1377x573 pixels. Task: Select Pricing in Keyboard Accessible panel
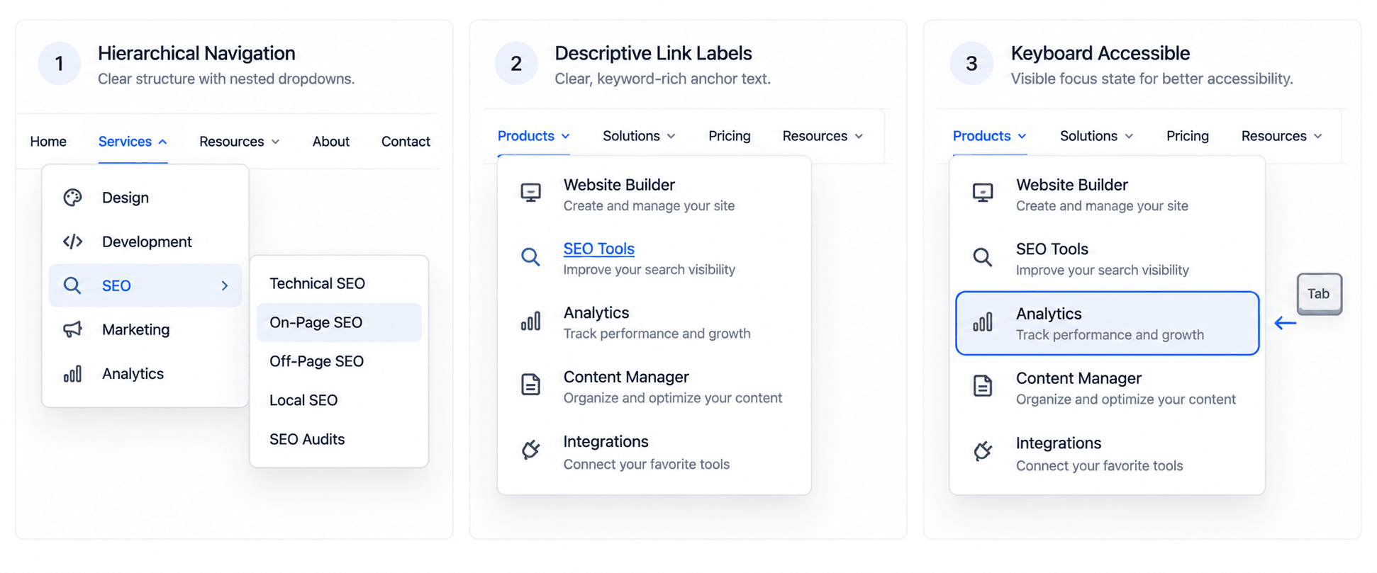pos(1188,136)
